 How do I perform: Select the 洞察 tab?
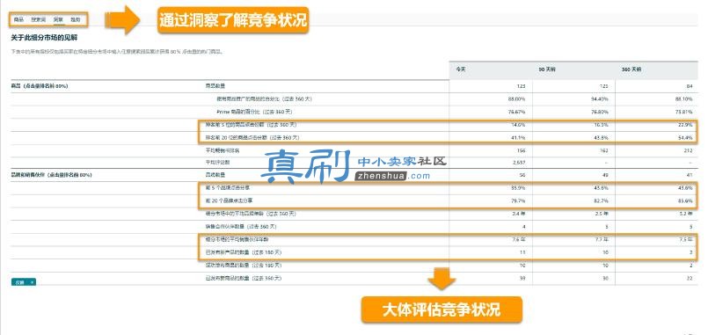click(58, 20)
